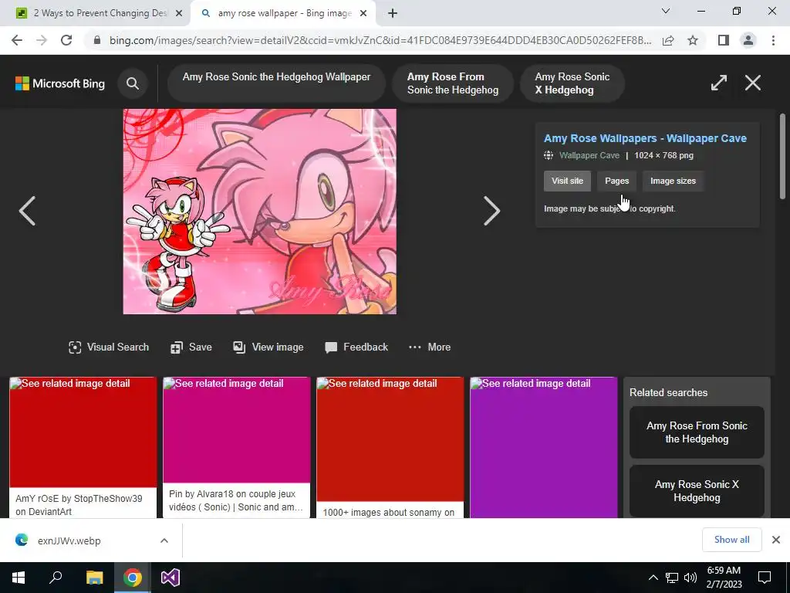This screenshot has width=790, height=593.
Task: Open the Microsoft Bing logo home link
Action: coord(60,83)
